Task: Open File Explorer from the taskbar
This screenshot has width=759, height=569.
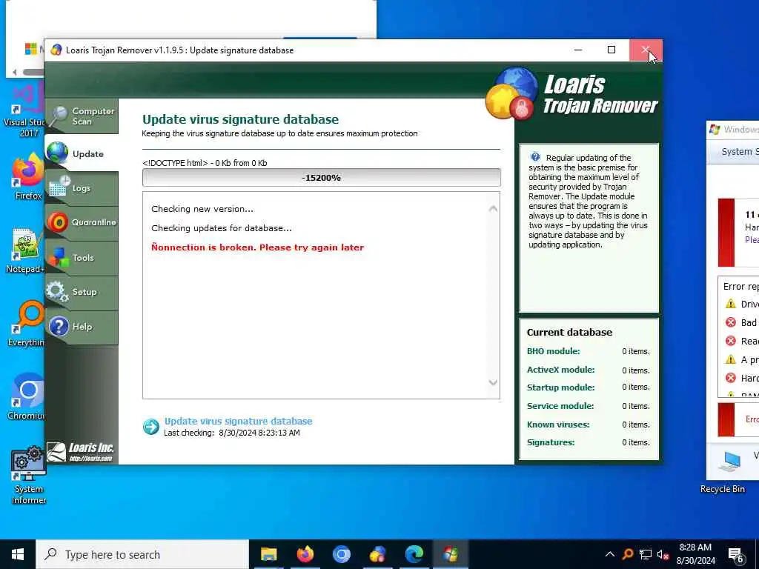Action: (268, 554)
